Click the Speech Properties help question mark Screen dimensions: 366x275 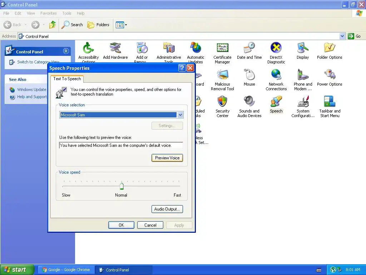[x=182, y=68]
